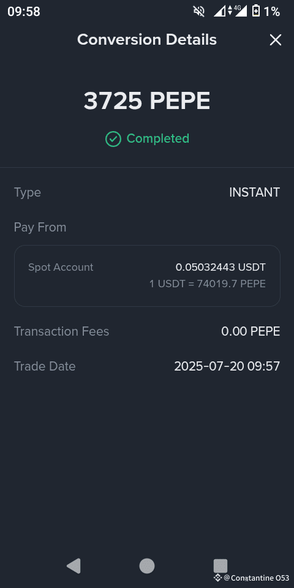This screenshot has width=294, height=588.
Task: Tap the Android home circle button
Action: 147,566
